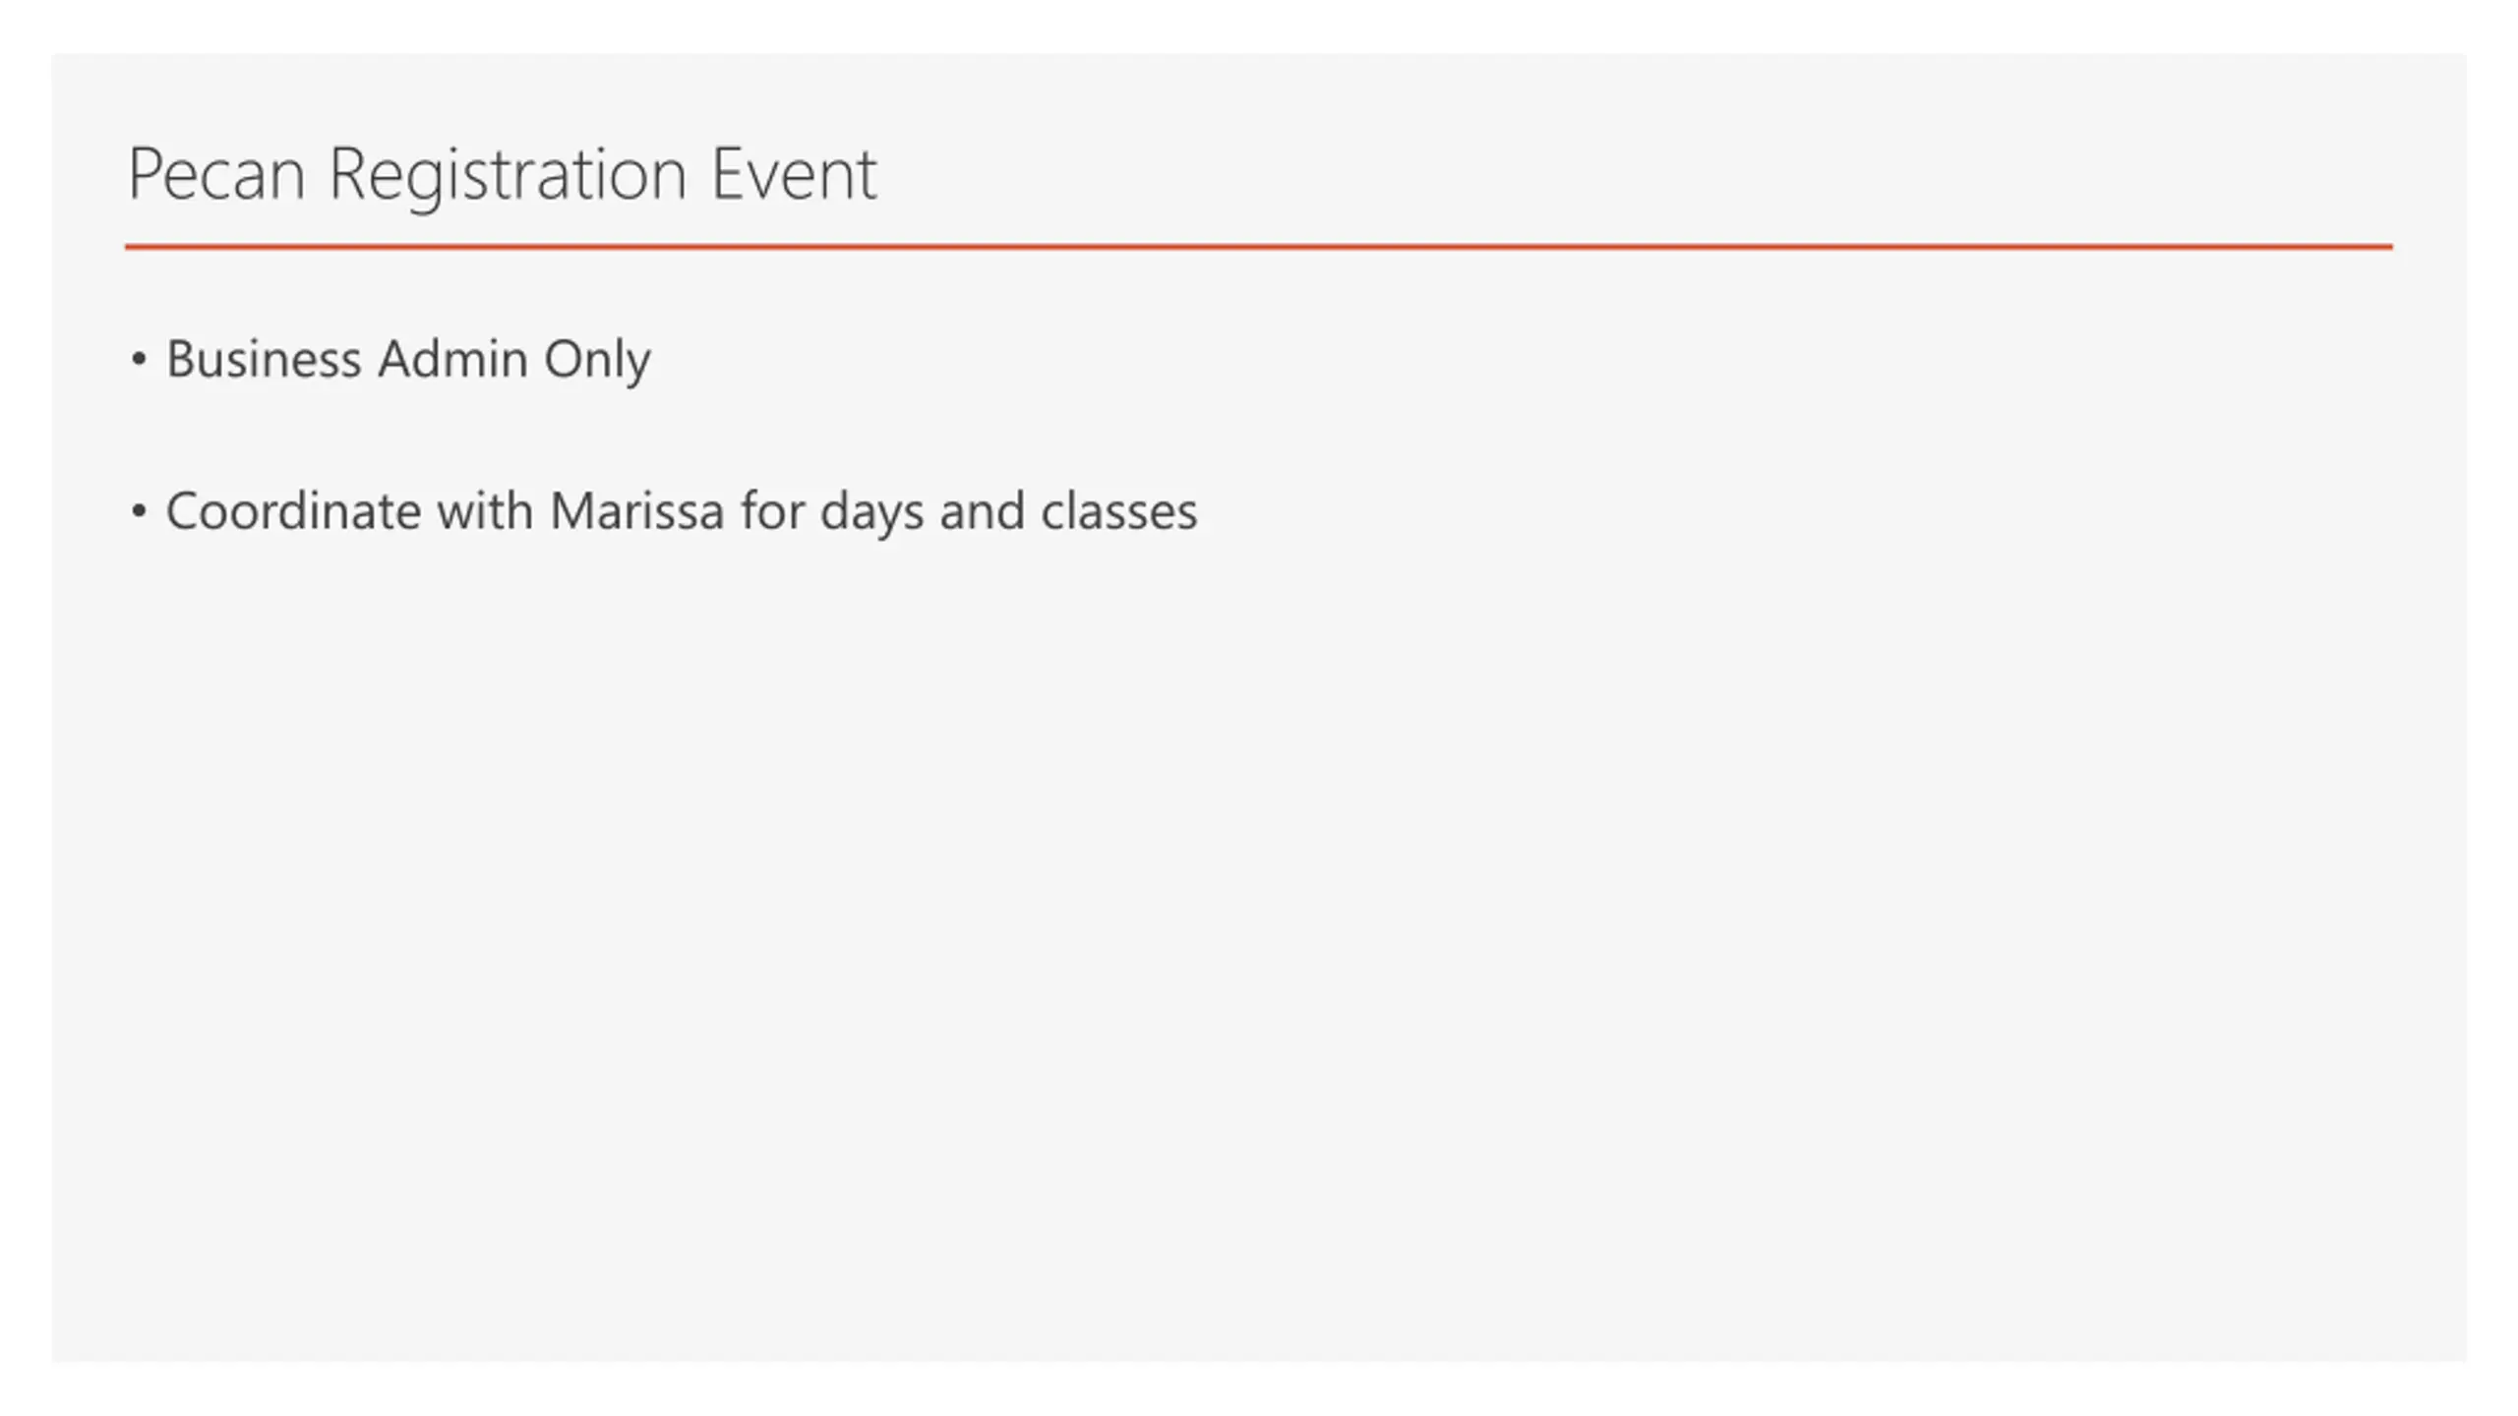
Task: Click the white margin outside the slide
Action: point(1259,1388)
